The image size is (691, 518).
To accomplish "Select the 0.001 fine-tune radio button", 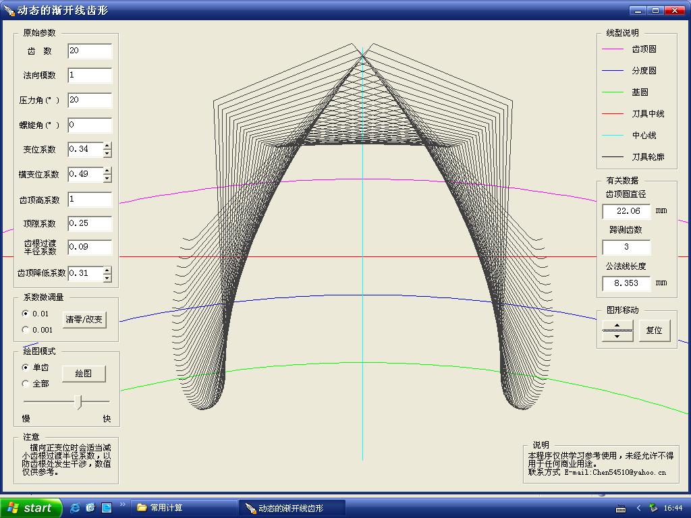I will pos(25,330).
